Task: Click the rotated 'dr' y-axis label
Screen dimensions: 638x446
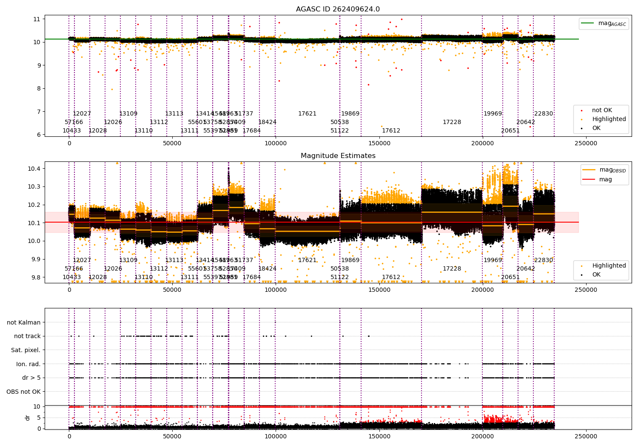Action: coord(28,418)
